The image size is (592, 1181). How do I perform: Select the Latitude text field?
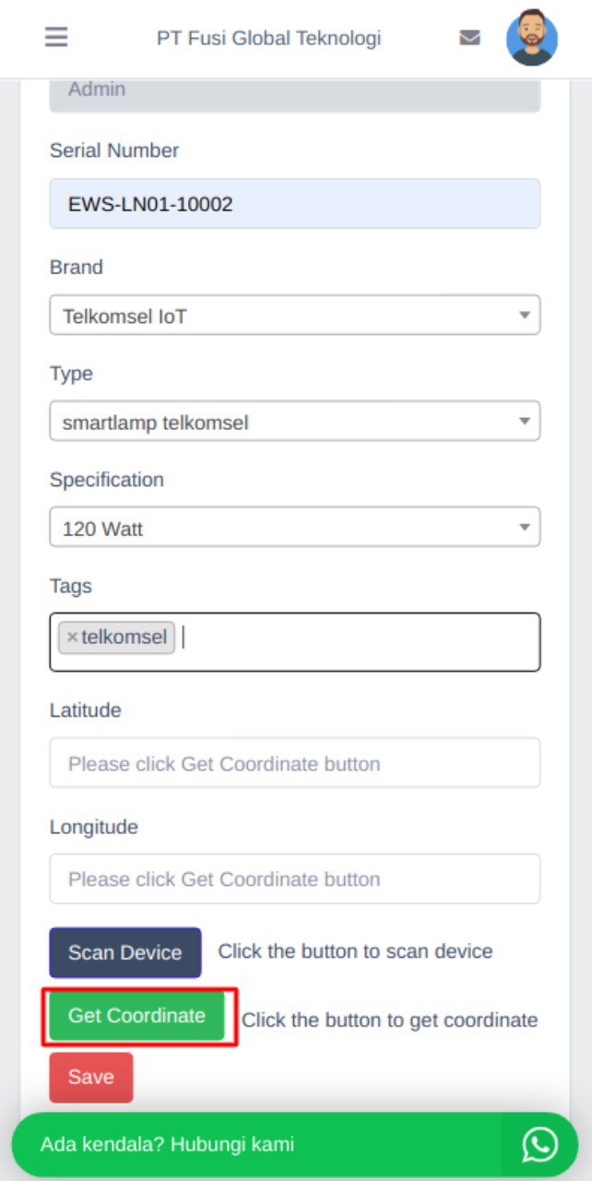[294, 763]
